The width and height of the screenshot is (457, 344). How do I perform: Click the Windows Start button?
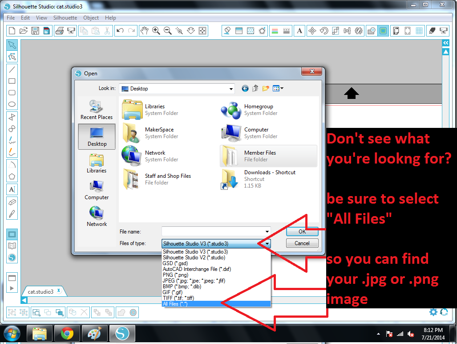(12, 333)
